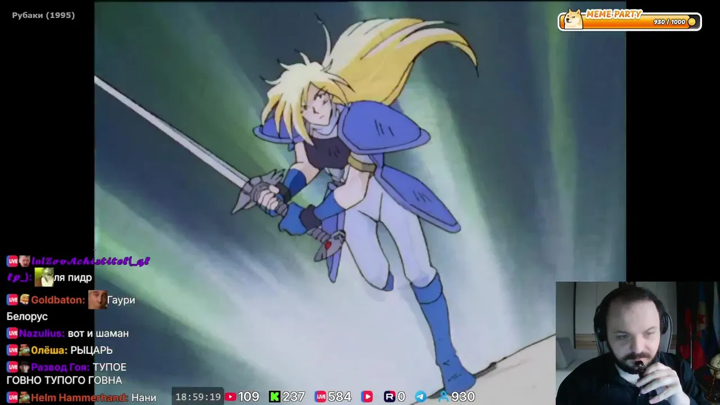Click Helm Hammerhand's small avatar icon
The image size is (720, 405).
tap(25, 398)
